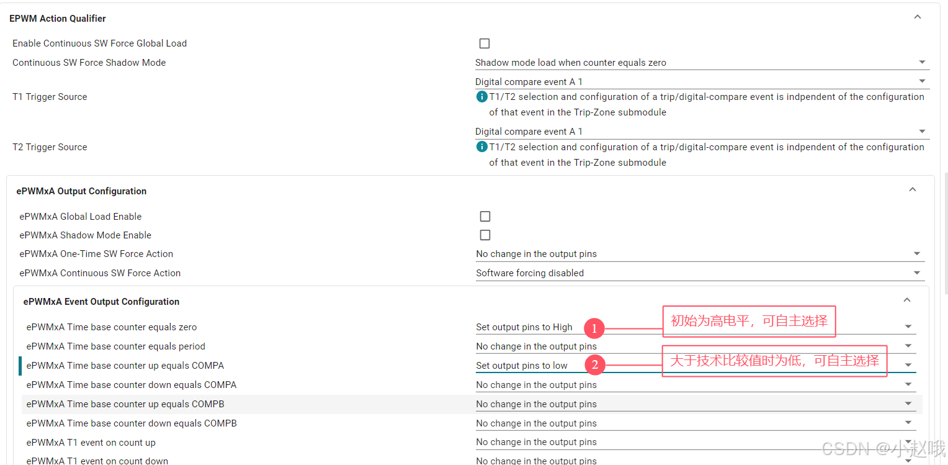Click the T2 Trigger Source label
The image size is (948, 465).
click(50, 147)
